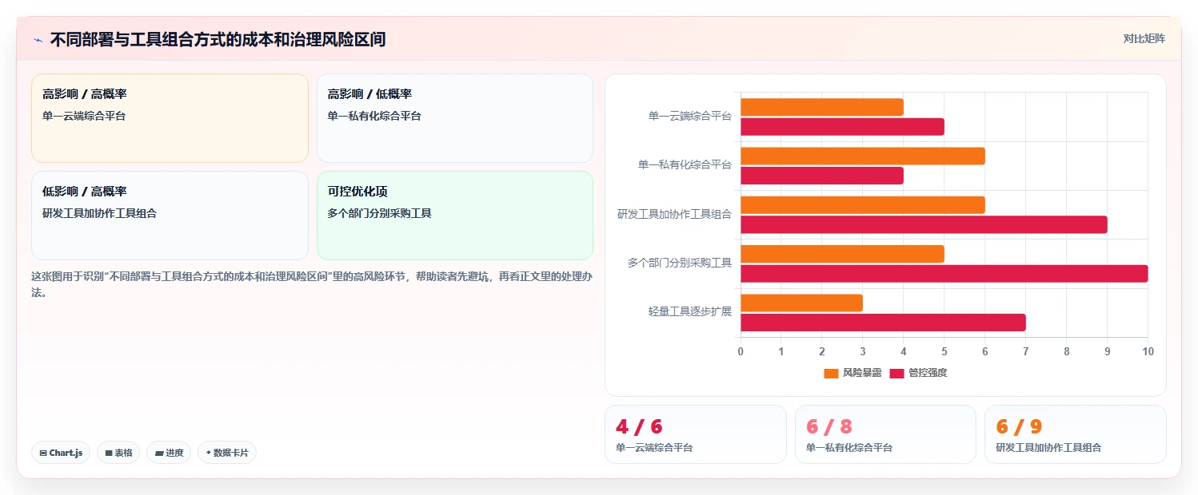Click the 表格 tag chip
1198x495 pixels.
[118, 453]
